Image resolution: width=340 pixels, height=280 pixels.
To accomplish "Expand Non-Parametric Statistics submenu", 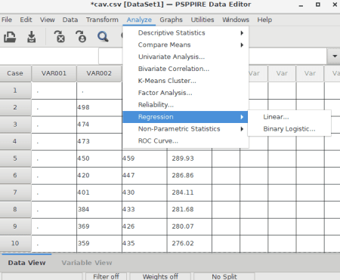I will (186, 129).
